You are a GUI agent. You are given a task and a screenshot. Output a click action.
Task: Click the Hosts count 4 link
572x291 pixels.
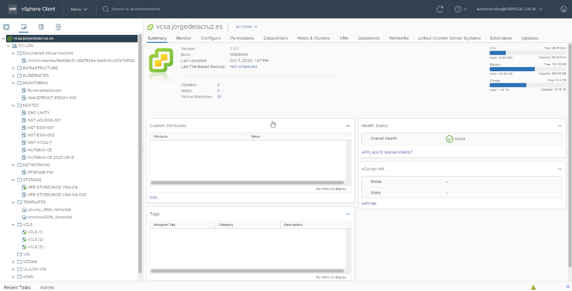point(218,91)
